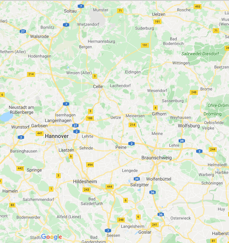Click the Hannover city label
This screenshot has width=229, height=243.
pyautogui.click(x=57, y=136)
